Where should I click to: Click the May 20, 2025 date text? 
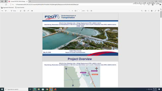pyautogui.click(x=47, y=52)
